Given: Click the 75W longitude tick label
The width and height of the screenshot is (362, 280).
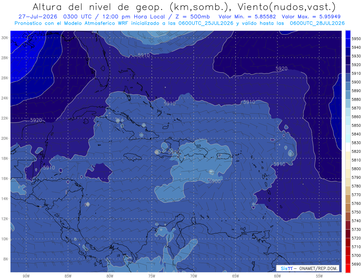Looking at the screenshot, I should (152, 276).
